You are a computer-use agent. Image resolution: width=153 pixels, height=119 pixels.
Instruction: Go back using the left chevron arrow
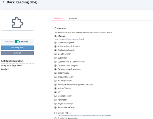click(x=3, y=2)
